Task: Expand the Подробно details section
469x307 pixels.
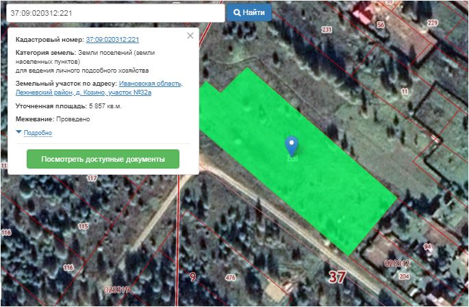Action: point(38,132)
